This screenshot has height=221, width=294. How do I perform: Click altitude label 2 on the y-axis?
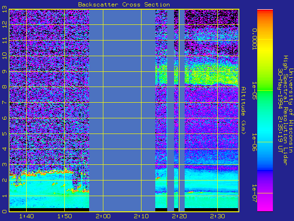pos(5,180)
